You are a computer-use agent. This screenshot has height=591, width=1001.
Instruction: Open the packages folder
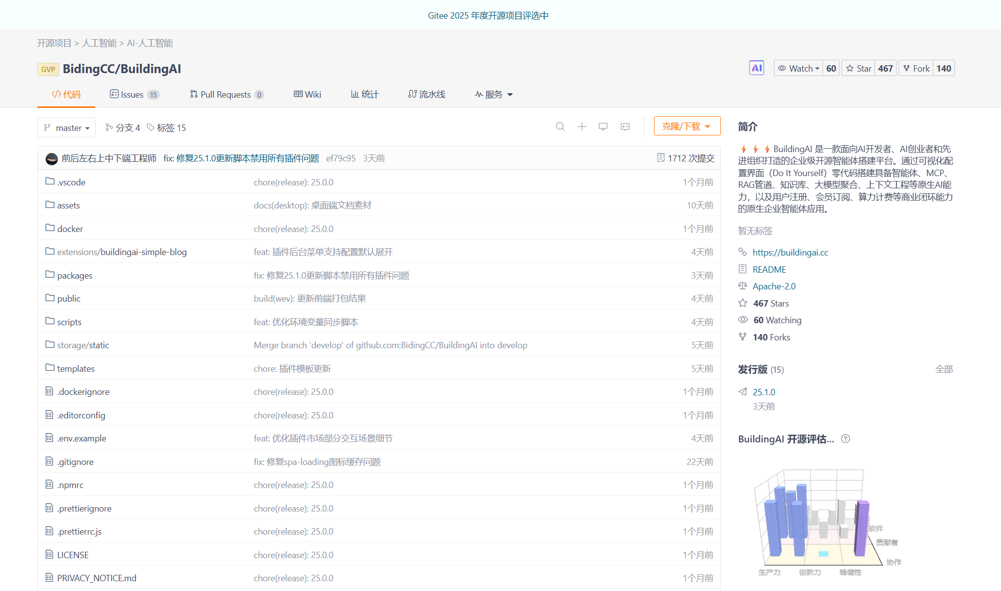pyautogui.click(x=75, y=275)
